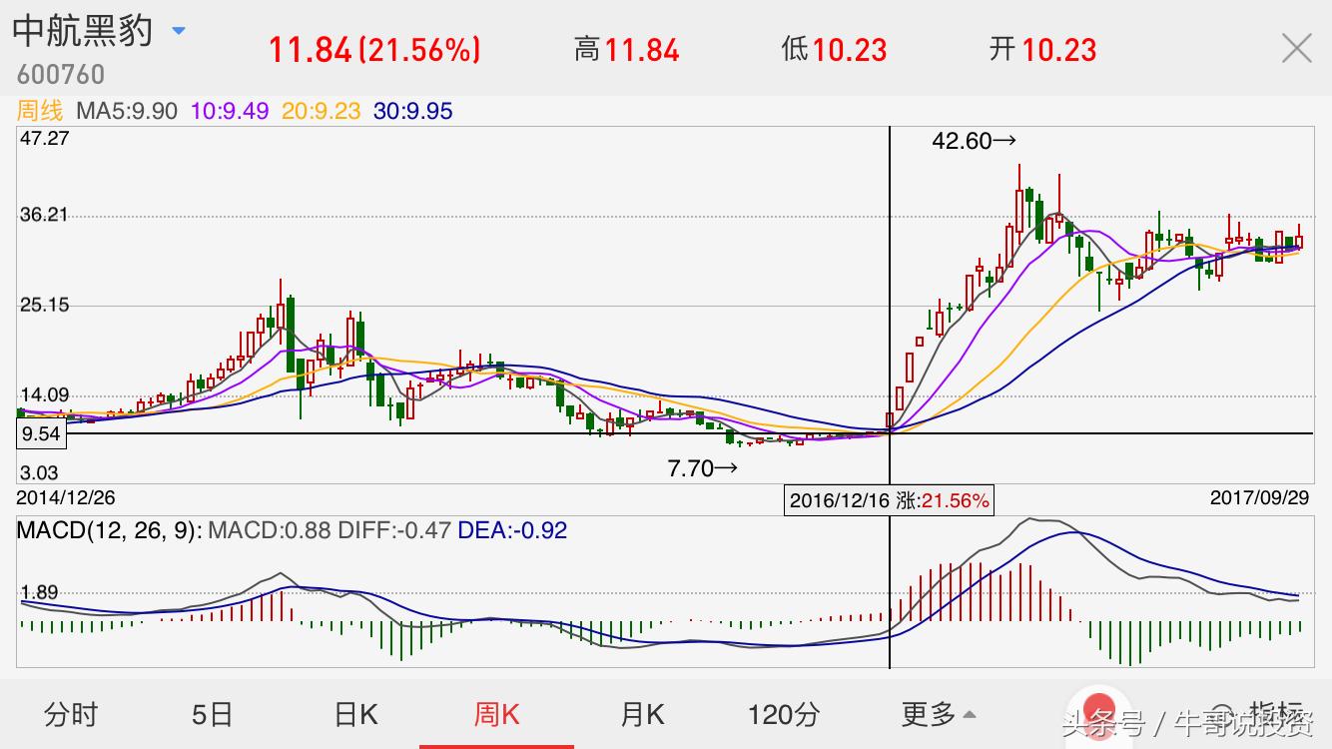Click the 42.60 peak price annotation
1332x749 pixels.
point(976,142)
